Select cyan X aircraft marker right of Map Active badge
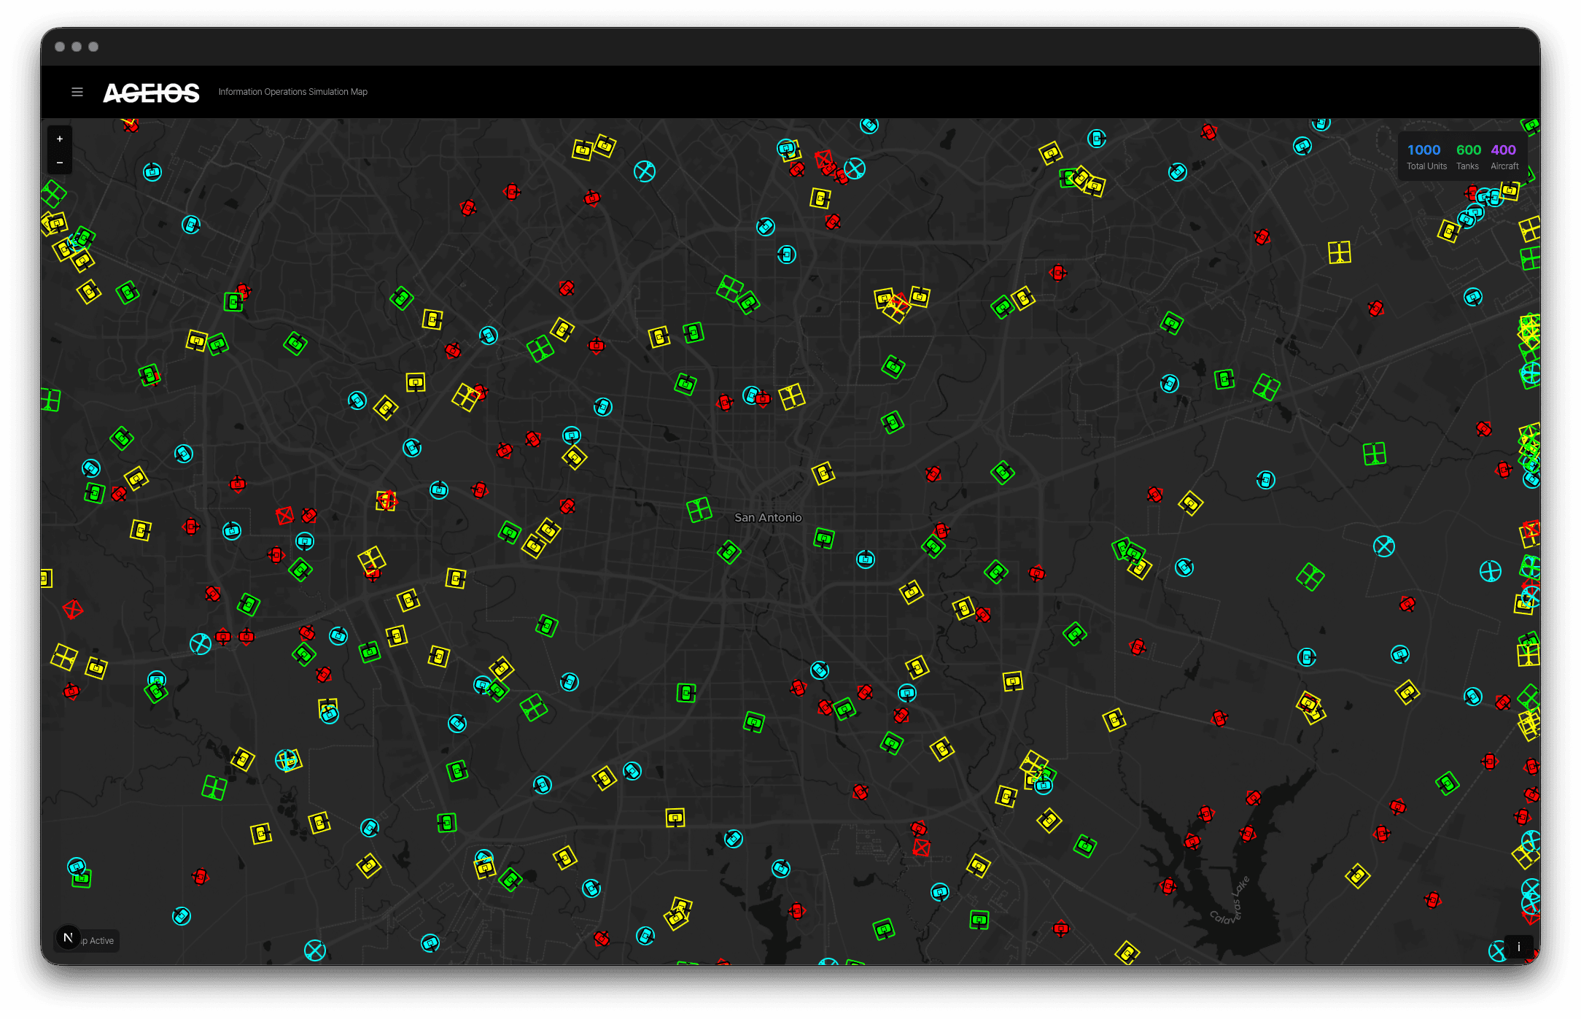 pos(315,950)
